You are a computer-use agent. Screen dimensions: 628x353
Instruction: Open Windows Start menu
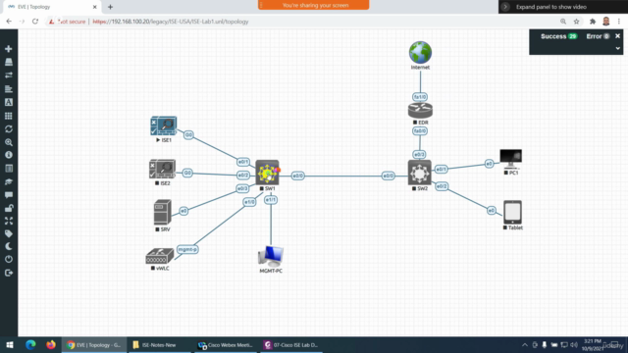pos(10,344)
